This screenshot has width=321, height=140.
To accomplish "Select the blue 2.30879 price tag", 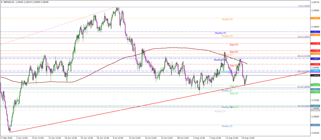I will (315, 59).
